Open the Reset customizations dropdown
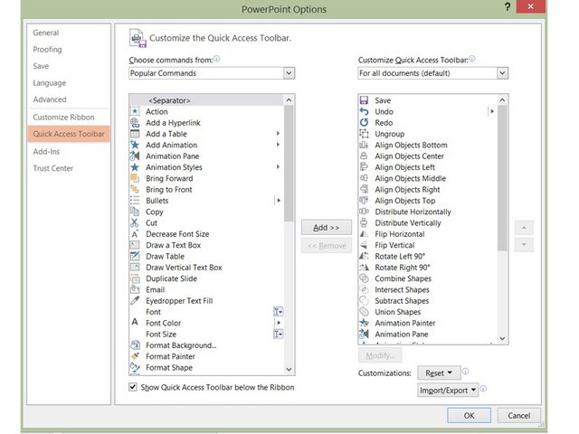 439,373
